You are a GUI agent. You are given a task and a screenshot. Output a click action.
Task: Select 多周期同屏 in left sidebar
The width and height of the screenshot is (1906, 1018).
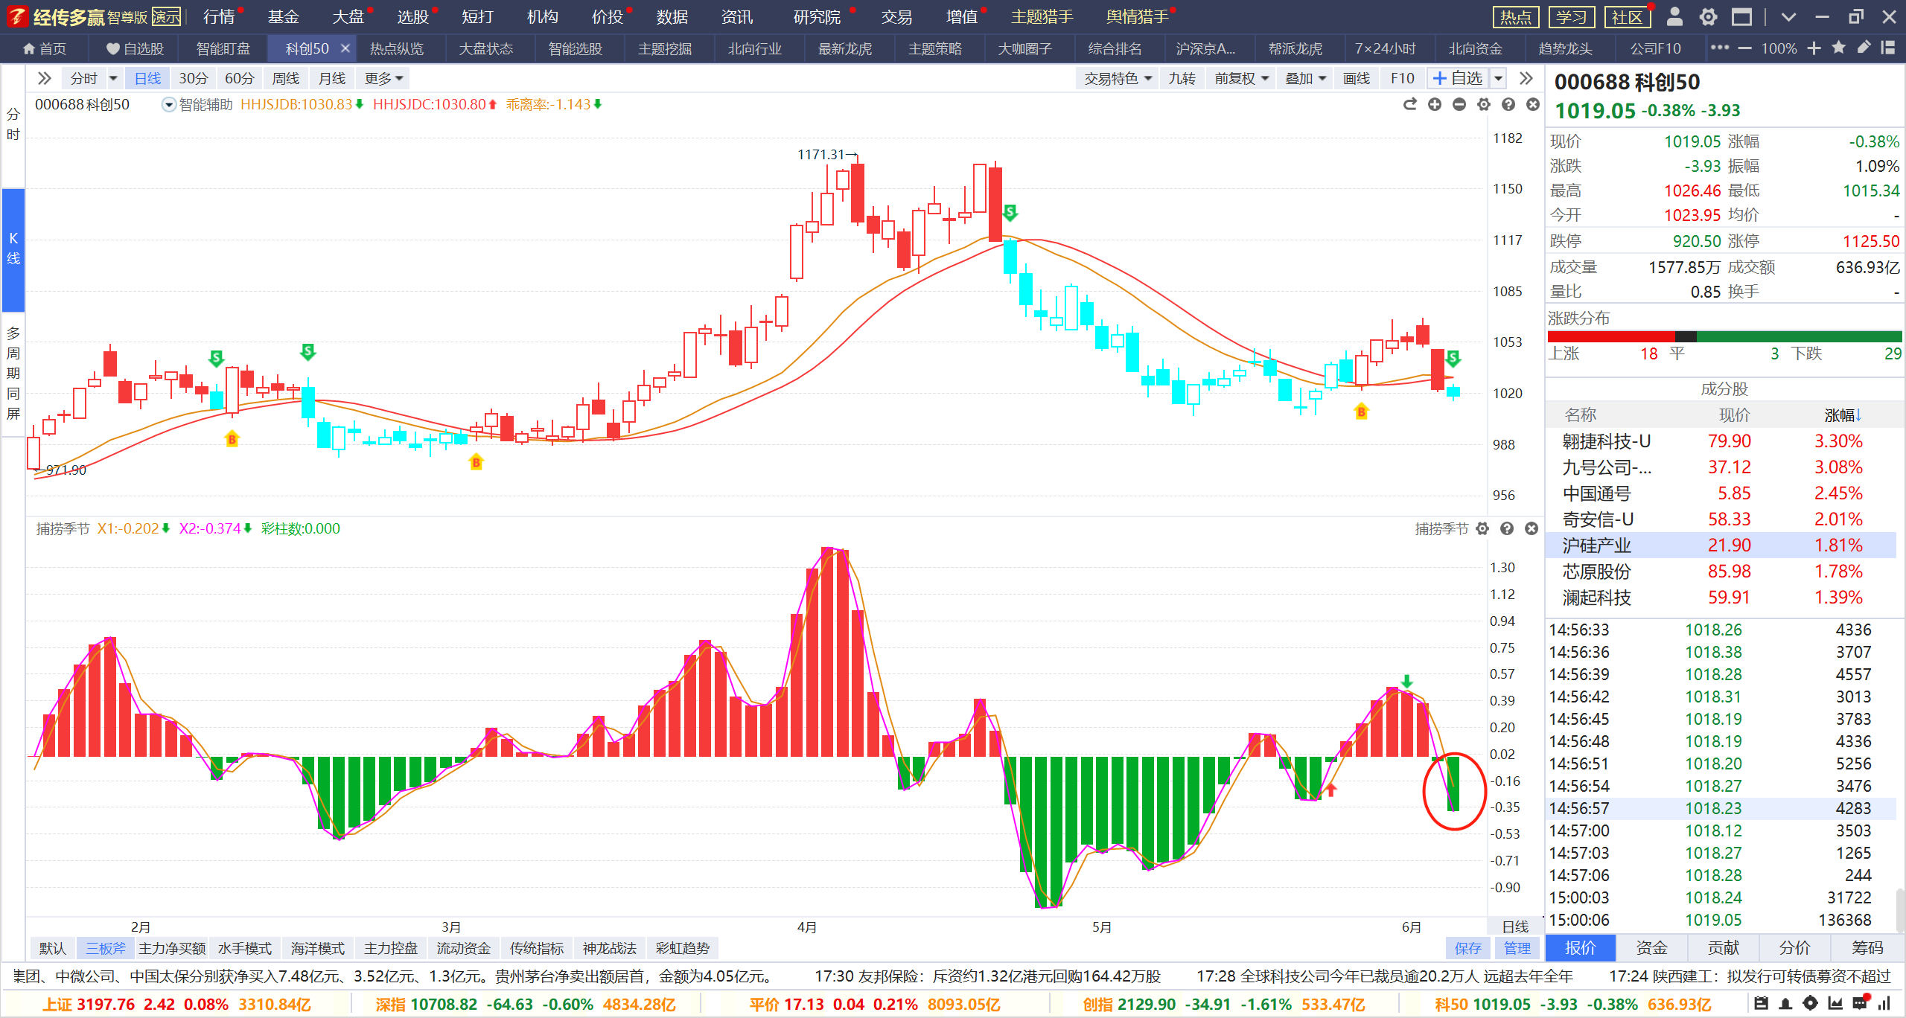(x=13, y=374)
